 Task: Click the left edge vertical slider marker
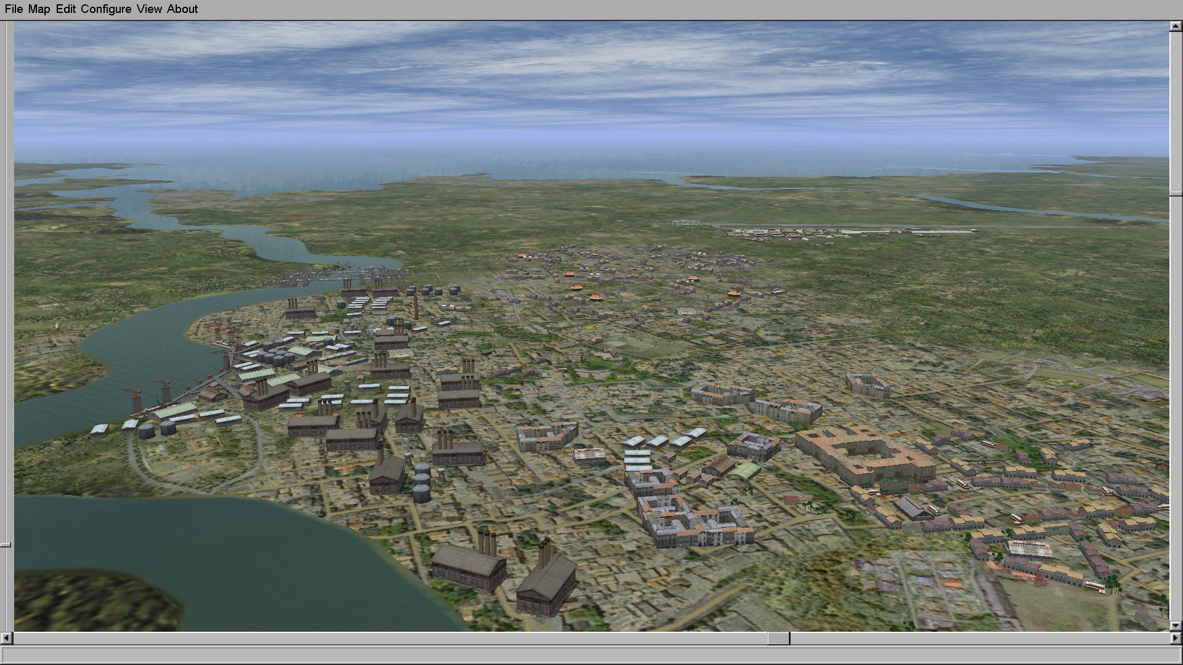[x=6, y=545]
